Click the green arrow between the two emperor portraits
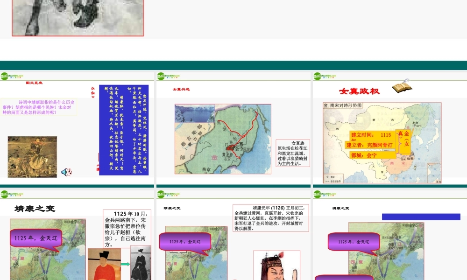 [x=125, y=264]
